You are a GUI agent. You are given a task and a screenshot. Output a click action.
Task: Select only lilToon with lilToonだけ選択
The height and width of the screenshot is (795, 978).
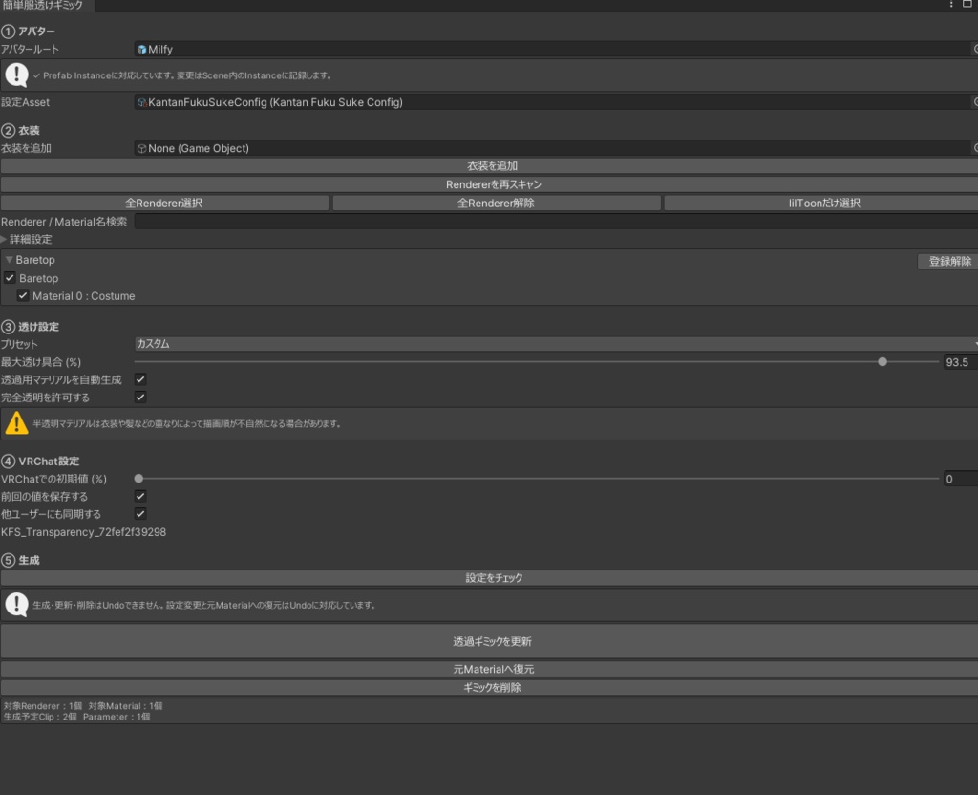coord(820,203)
